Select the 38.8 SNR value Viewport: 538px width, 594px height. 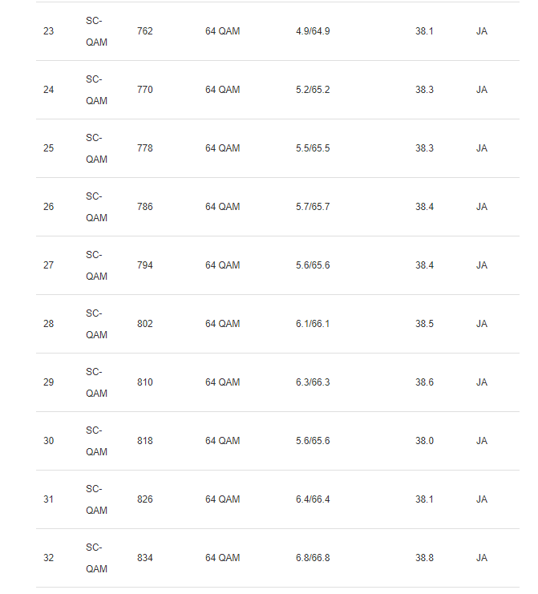(424, 558)
